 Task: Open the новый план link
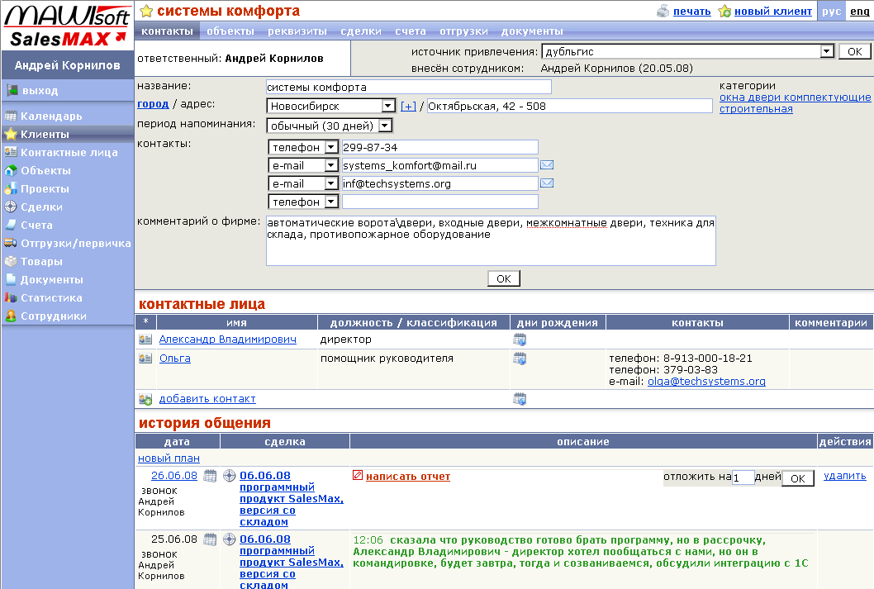(x=169, y=458)
